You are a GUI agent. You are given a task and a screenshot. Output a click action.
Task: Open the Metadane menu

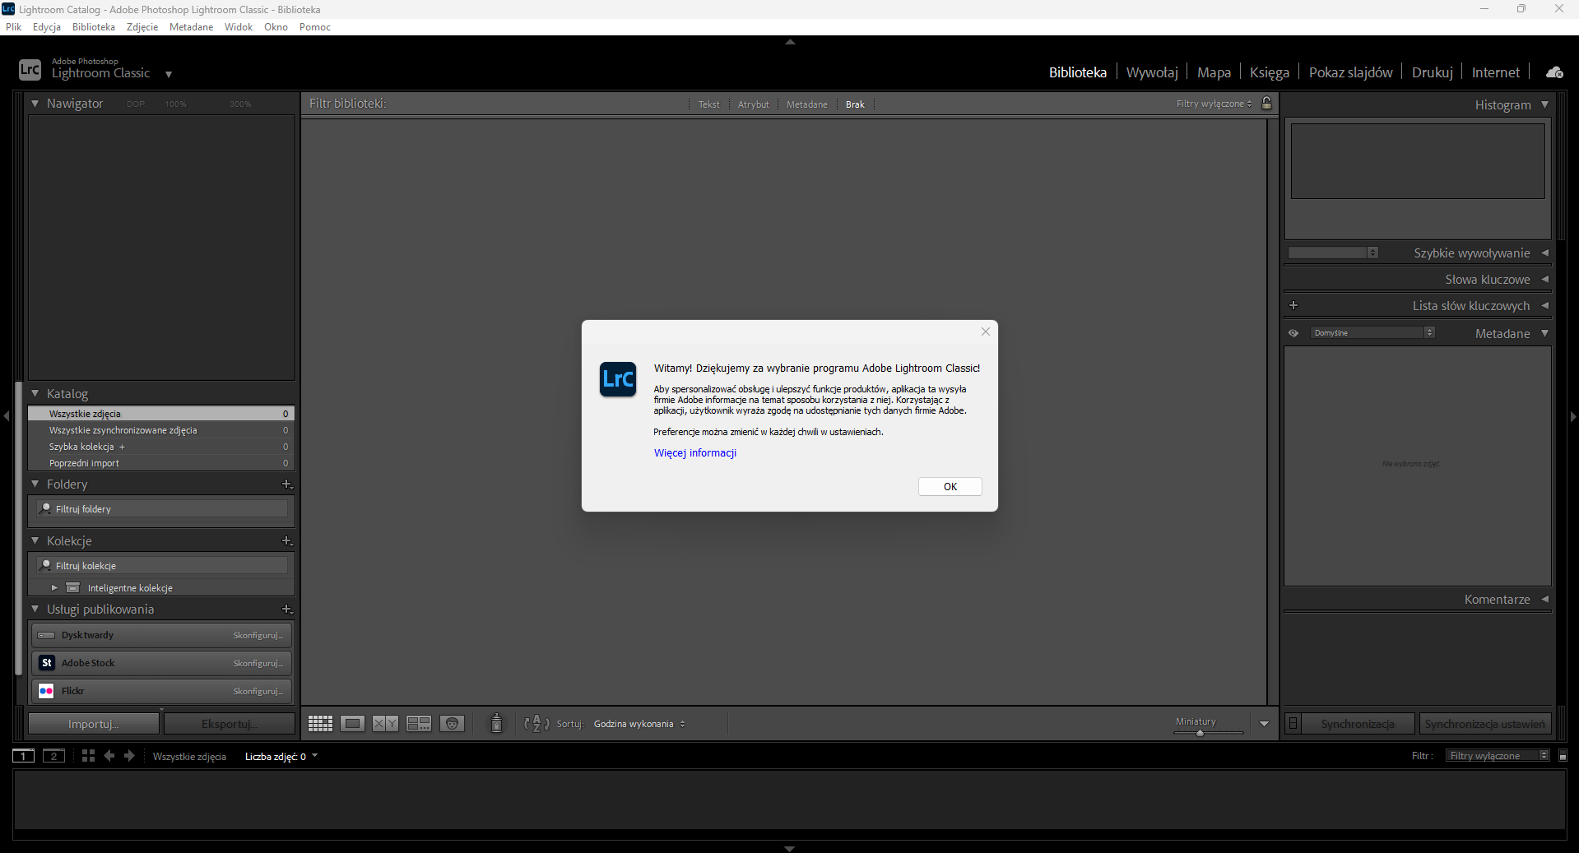191,27
